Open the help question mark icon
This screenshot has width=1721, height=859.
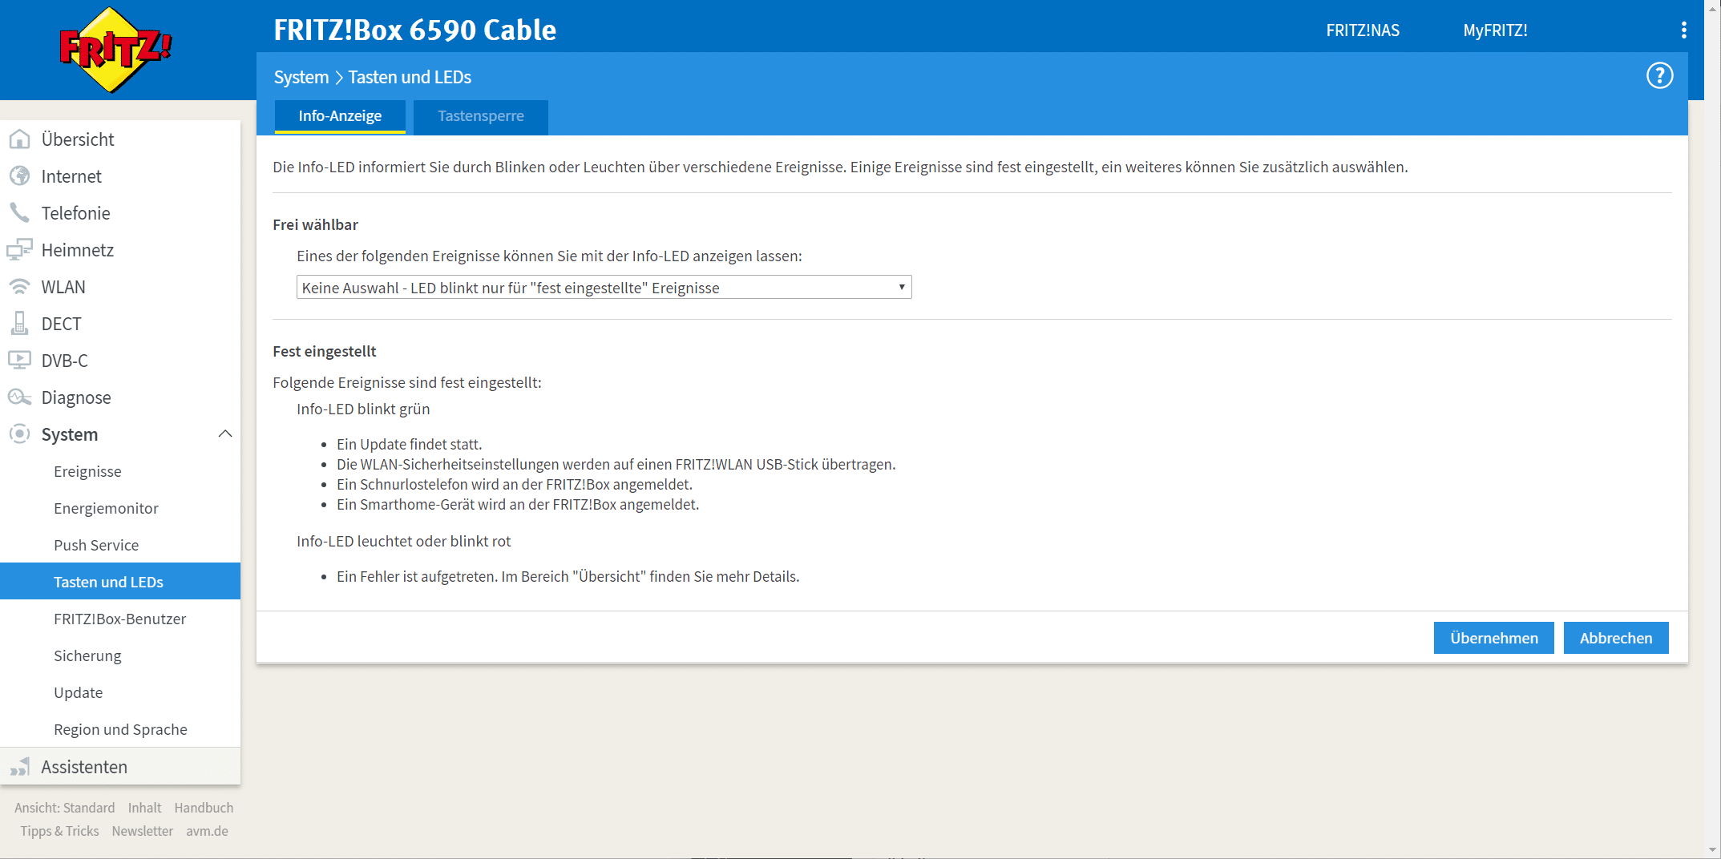pyautogui.click(x=1659, y=76)
